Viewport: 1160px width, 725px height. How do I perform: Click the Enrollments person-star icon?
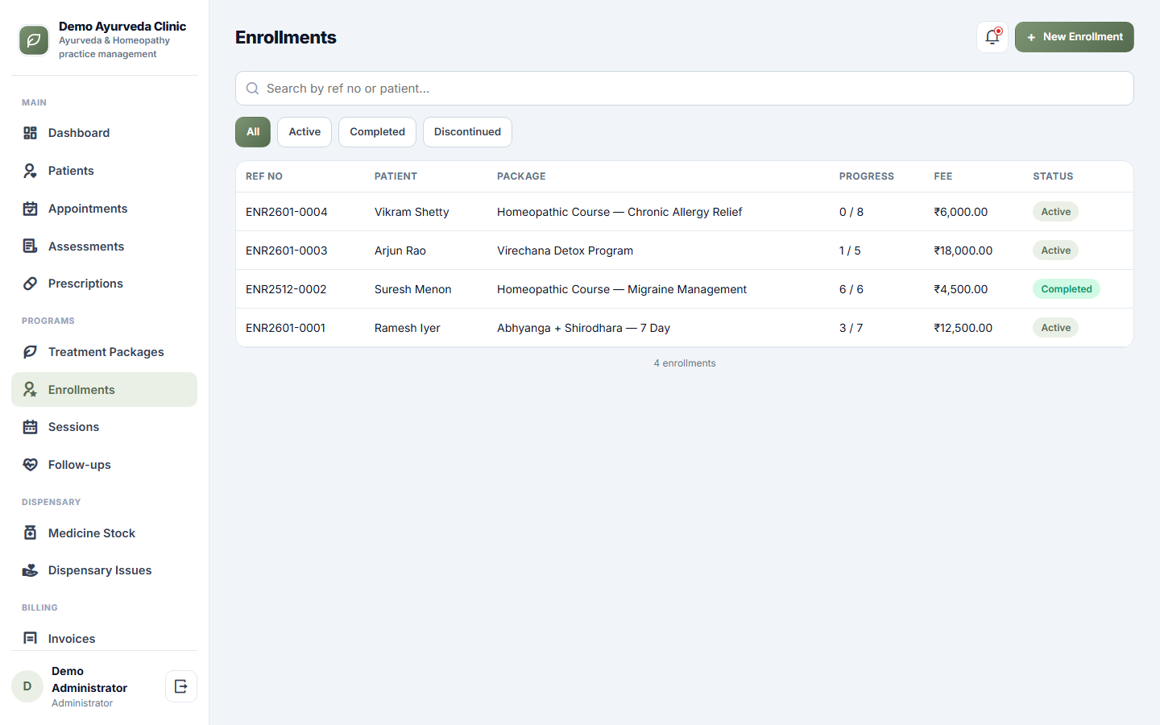(x=30, y=390)
